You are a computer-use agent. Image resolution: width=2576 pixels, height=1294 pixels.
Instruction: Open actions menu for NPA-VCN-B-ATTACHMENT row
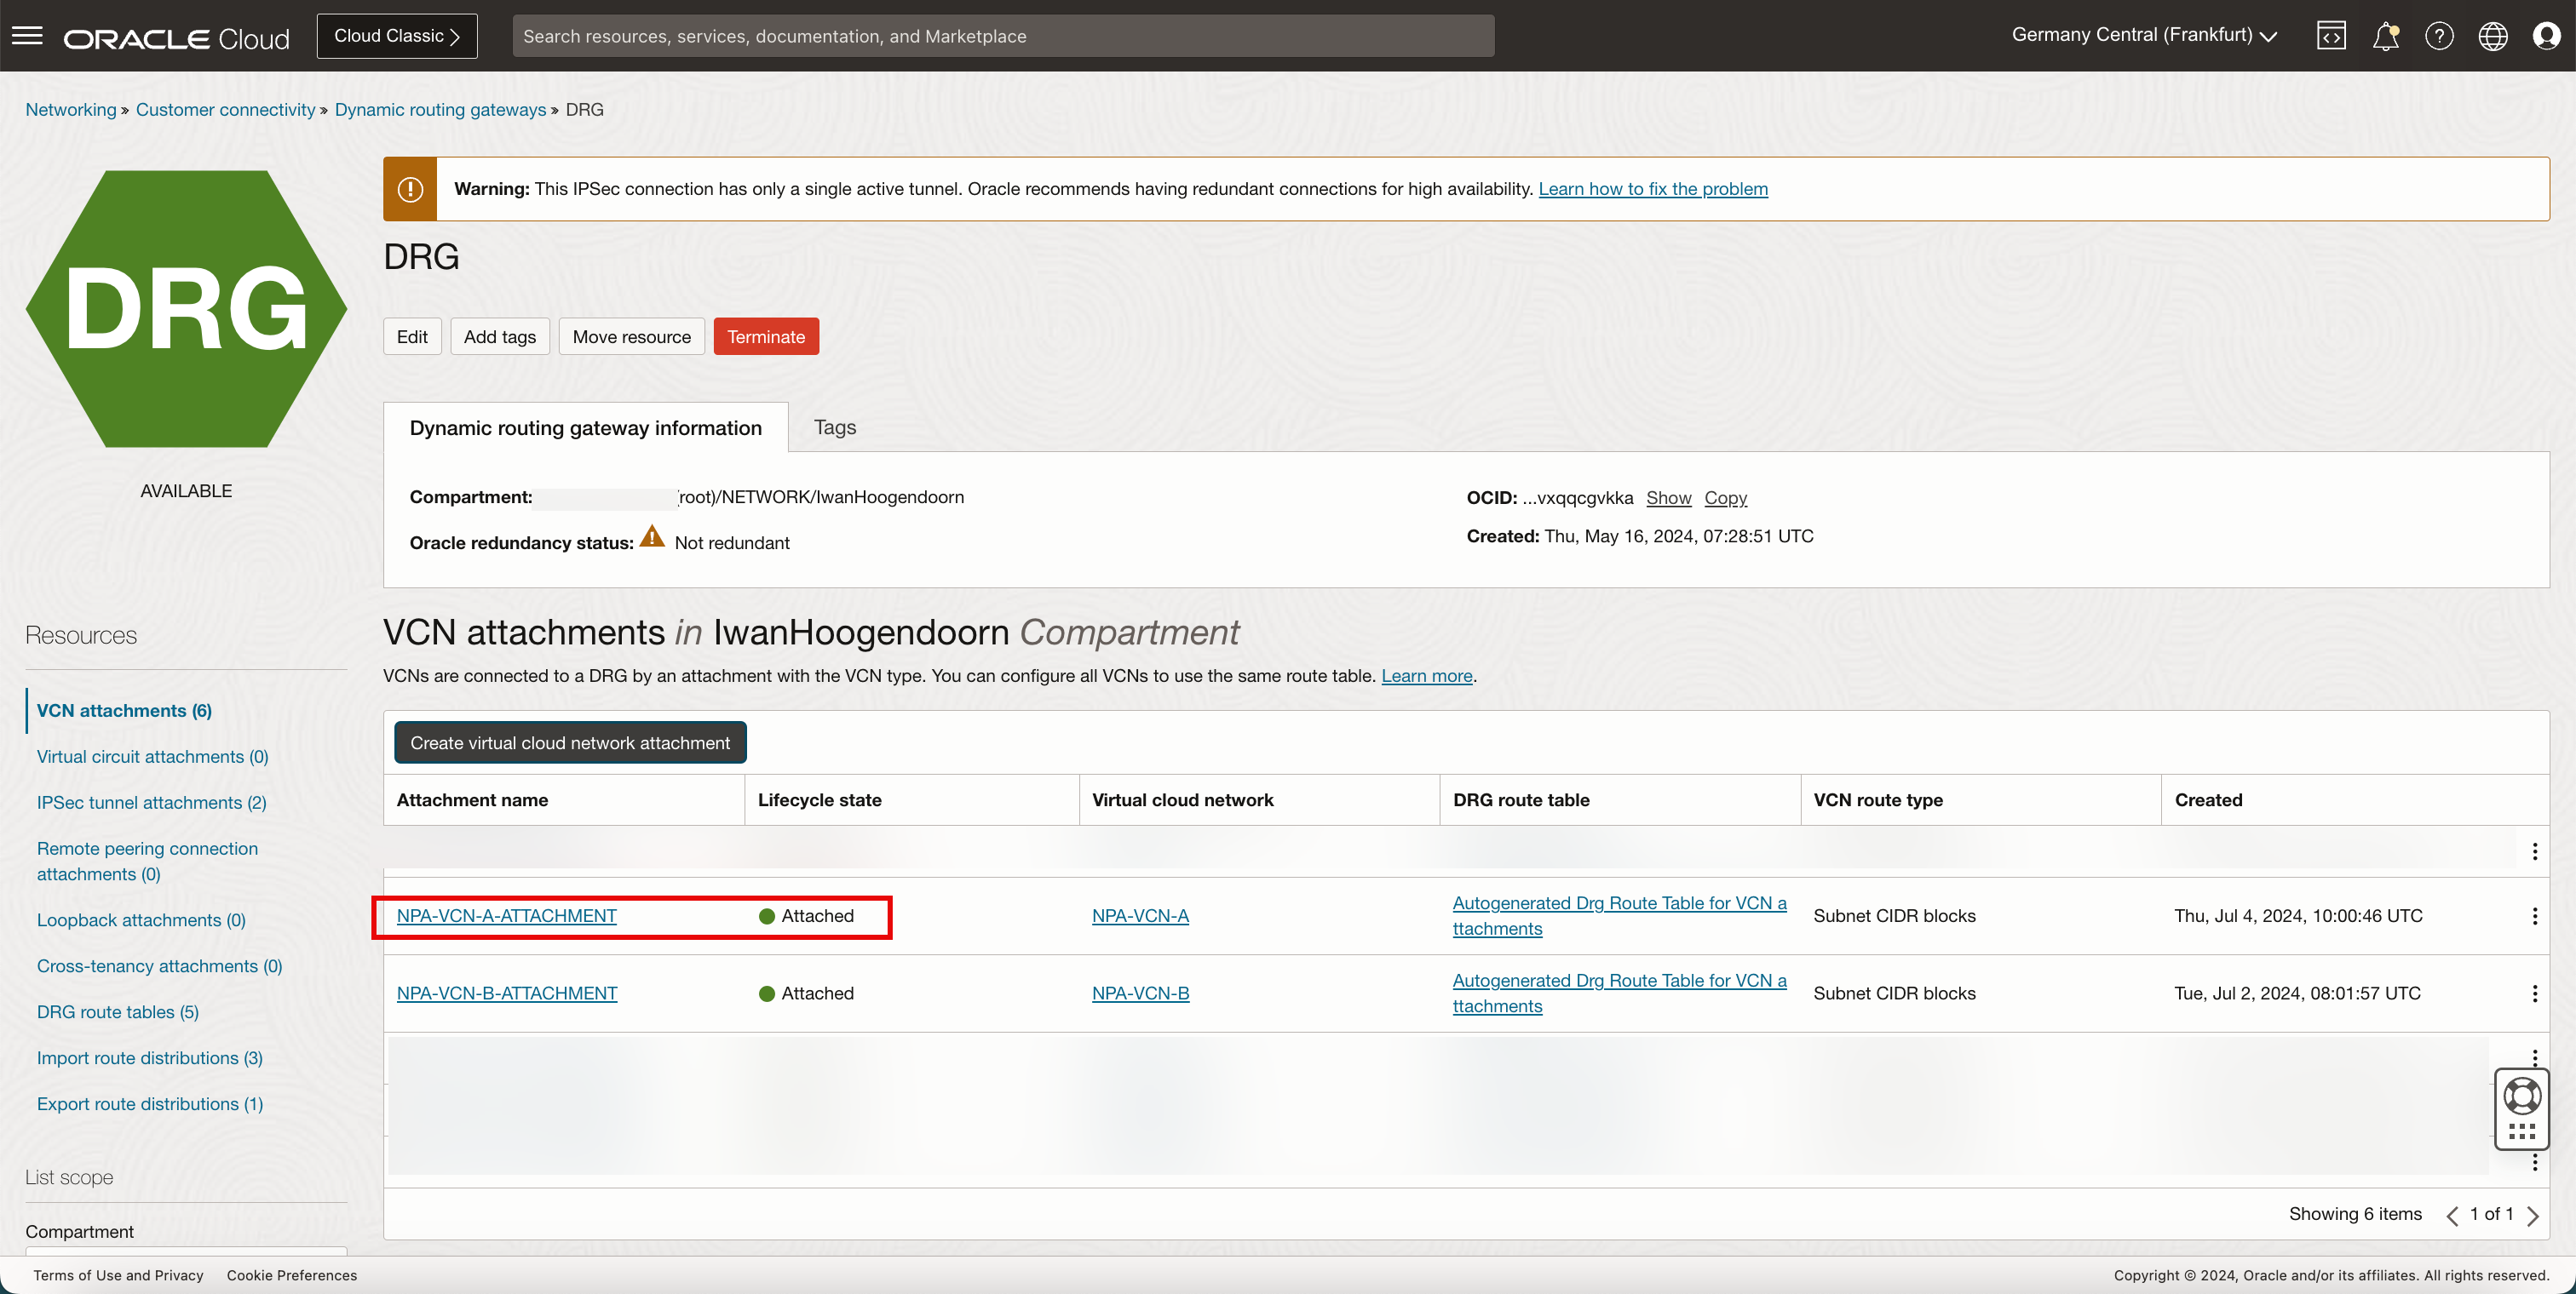[2534, 993]
